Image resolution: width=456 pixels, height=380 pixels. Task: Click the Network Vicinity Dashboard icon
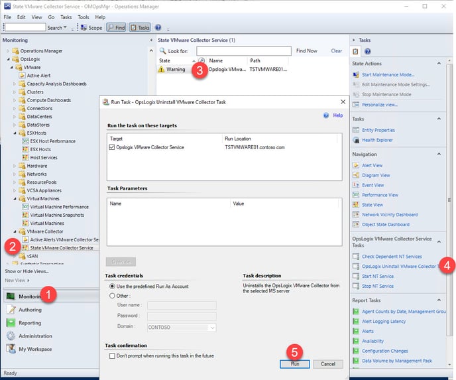pos(356,215)
